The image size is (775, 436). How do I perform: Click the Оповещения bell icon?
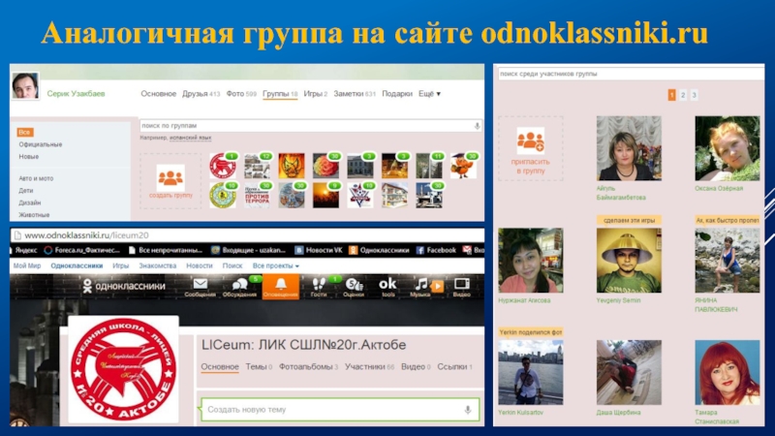[x=281, y=284]
